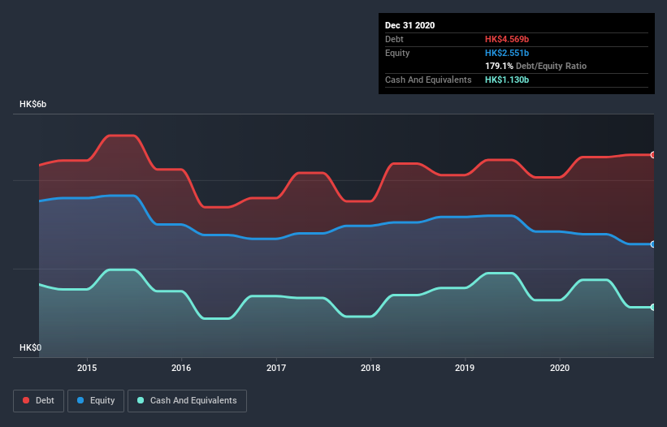The image size is (667, 427).
Task: Click the HK$0 y-axis label
Action: click(31, 348)
